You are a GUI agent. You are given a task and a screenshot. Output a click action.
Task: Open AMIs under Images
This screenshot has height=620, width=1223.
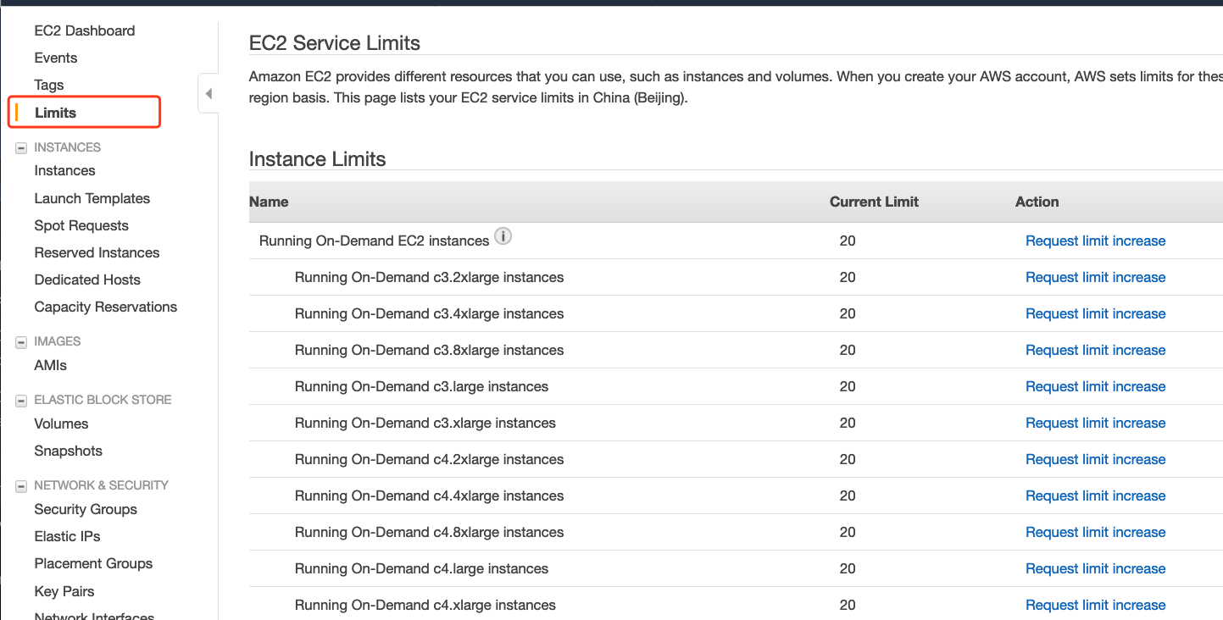click(51, 365)
